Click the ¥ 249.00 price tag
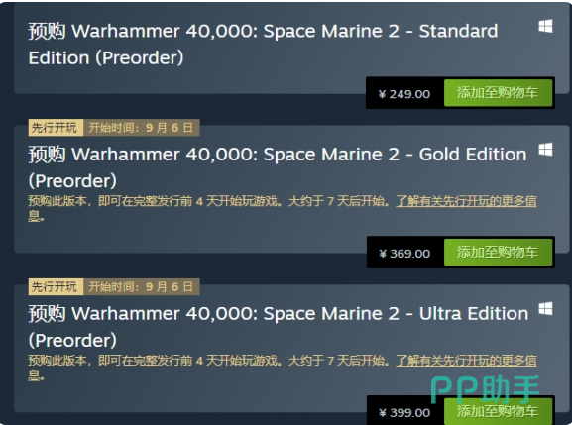This screenshot has width=572, height=425. click(x=404, y=94)
